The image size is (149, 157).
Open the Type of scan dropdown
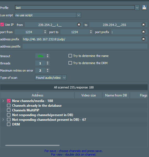[64, 78]
